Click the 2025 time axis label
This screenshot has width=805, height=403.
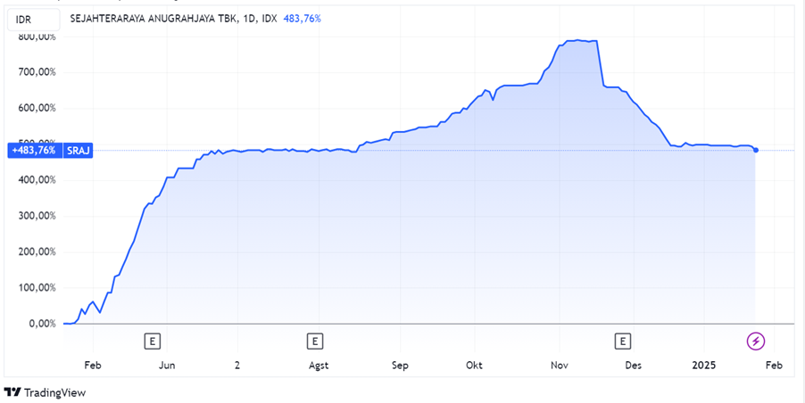pyautogui.click(x=704, y=366)
